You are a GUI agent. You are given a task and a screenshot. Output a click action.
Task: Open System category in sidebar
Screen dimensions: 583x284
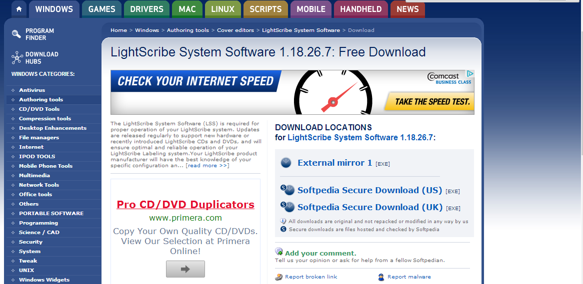[x=29, y=252]
